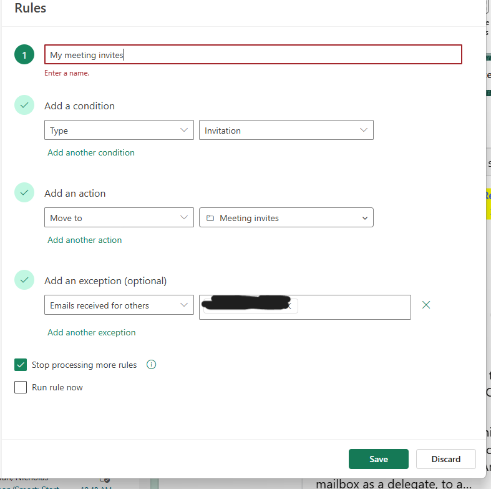Click the Add an action heading
Screen dimensions: 491x489
(75, 194)
